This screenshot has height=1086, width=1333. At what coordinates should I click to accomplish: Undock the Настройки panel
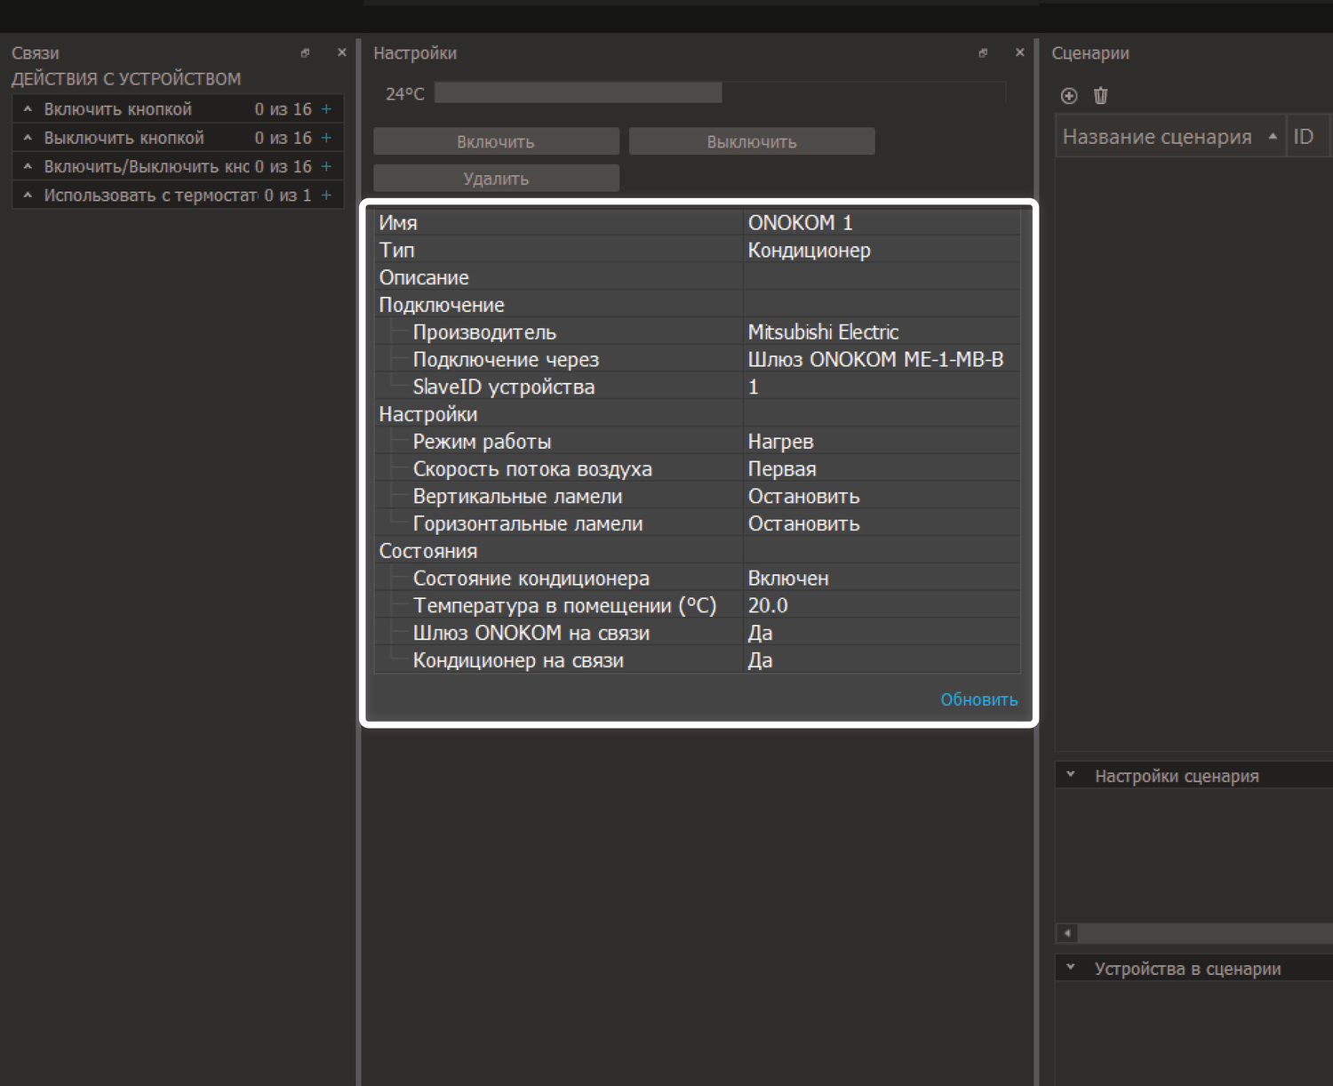click(x=983, y=53)
